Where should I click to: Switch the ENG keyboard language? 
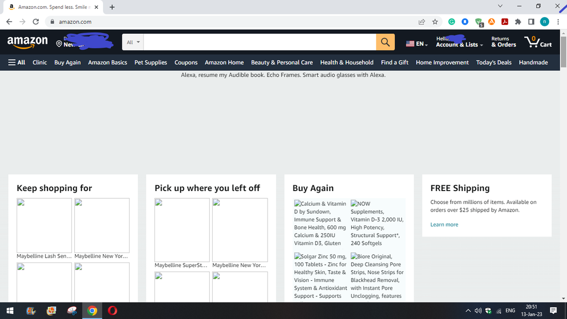pos(510,311)
